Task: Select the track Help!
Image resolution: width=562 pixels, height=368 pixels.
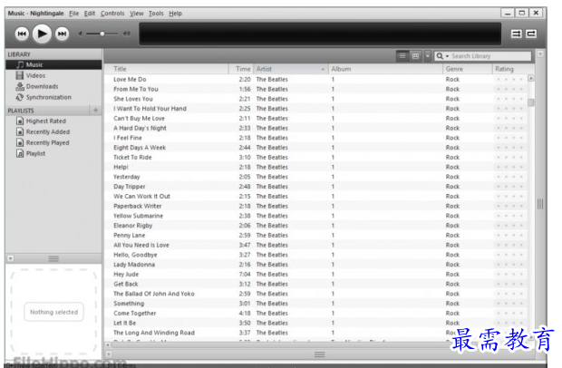Action: [316, 167]
